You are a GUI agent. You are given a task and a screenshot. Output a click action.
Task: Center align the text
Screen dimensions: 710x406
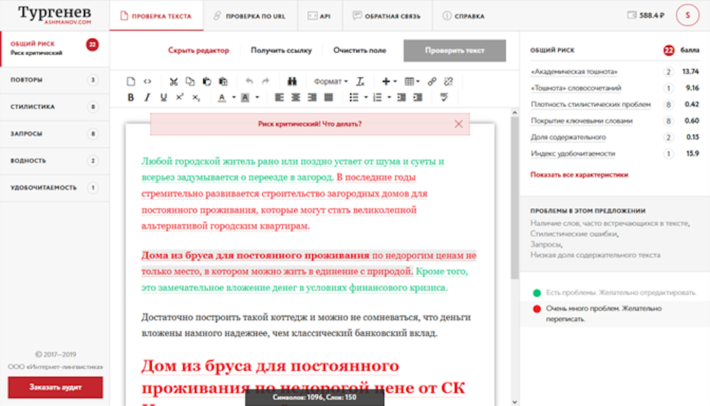click(295, 97)
